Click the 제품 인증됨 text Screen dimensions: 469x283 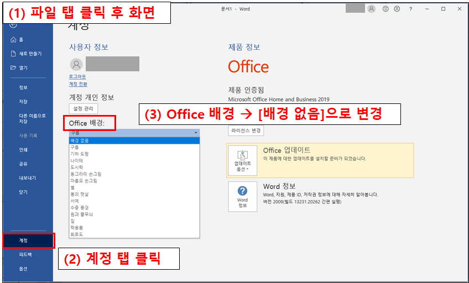point(246,90)
